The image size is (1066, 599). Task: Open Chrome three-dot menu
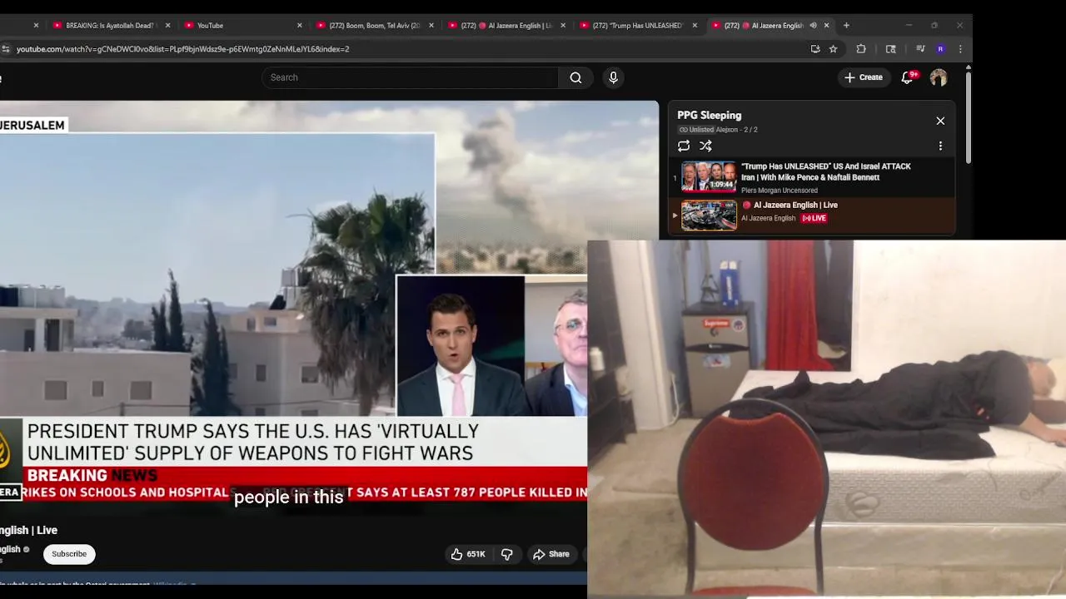point(960,49)
